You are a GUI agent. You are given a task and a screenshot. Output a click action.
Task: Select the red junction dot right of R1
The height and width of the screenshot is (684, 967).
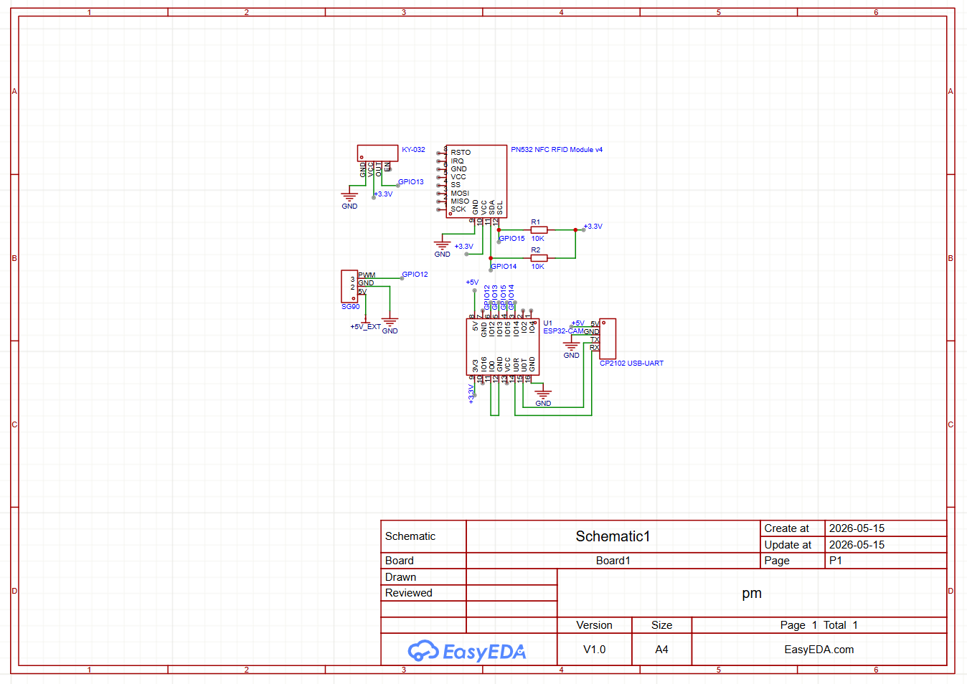tap(575, 230)
